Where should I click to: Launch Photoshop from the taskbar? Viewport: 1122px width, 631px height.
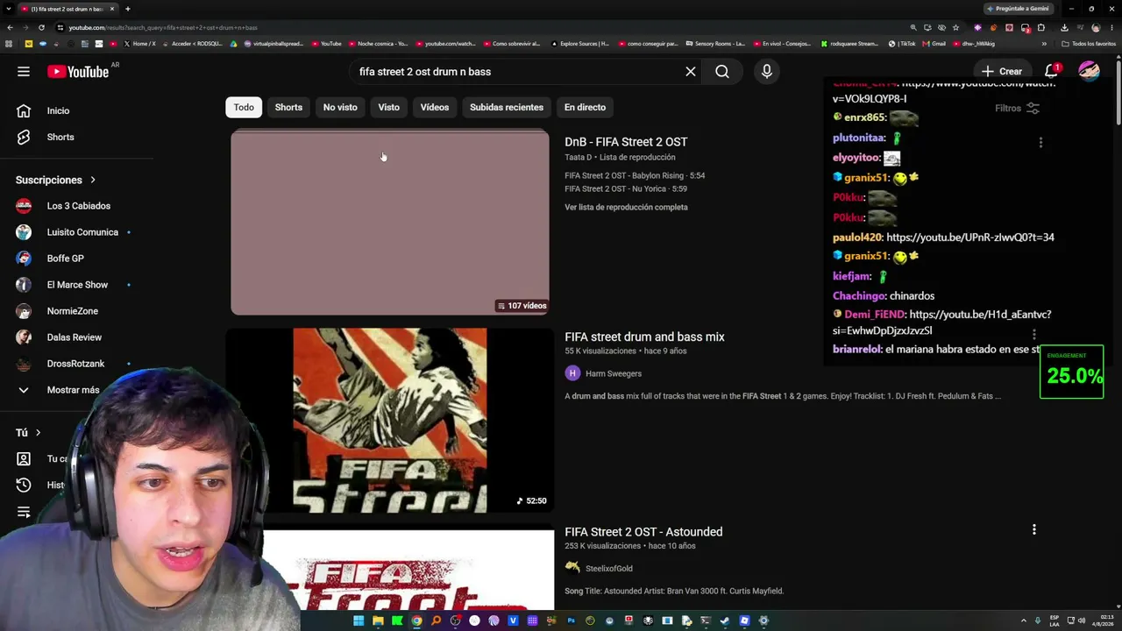pyautogui.click(x=571, y=620)
